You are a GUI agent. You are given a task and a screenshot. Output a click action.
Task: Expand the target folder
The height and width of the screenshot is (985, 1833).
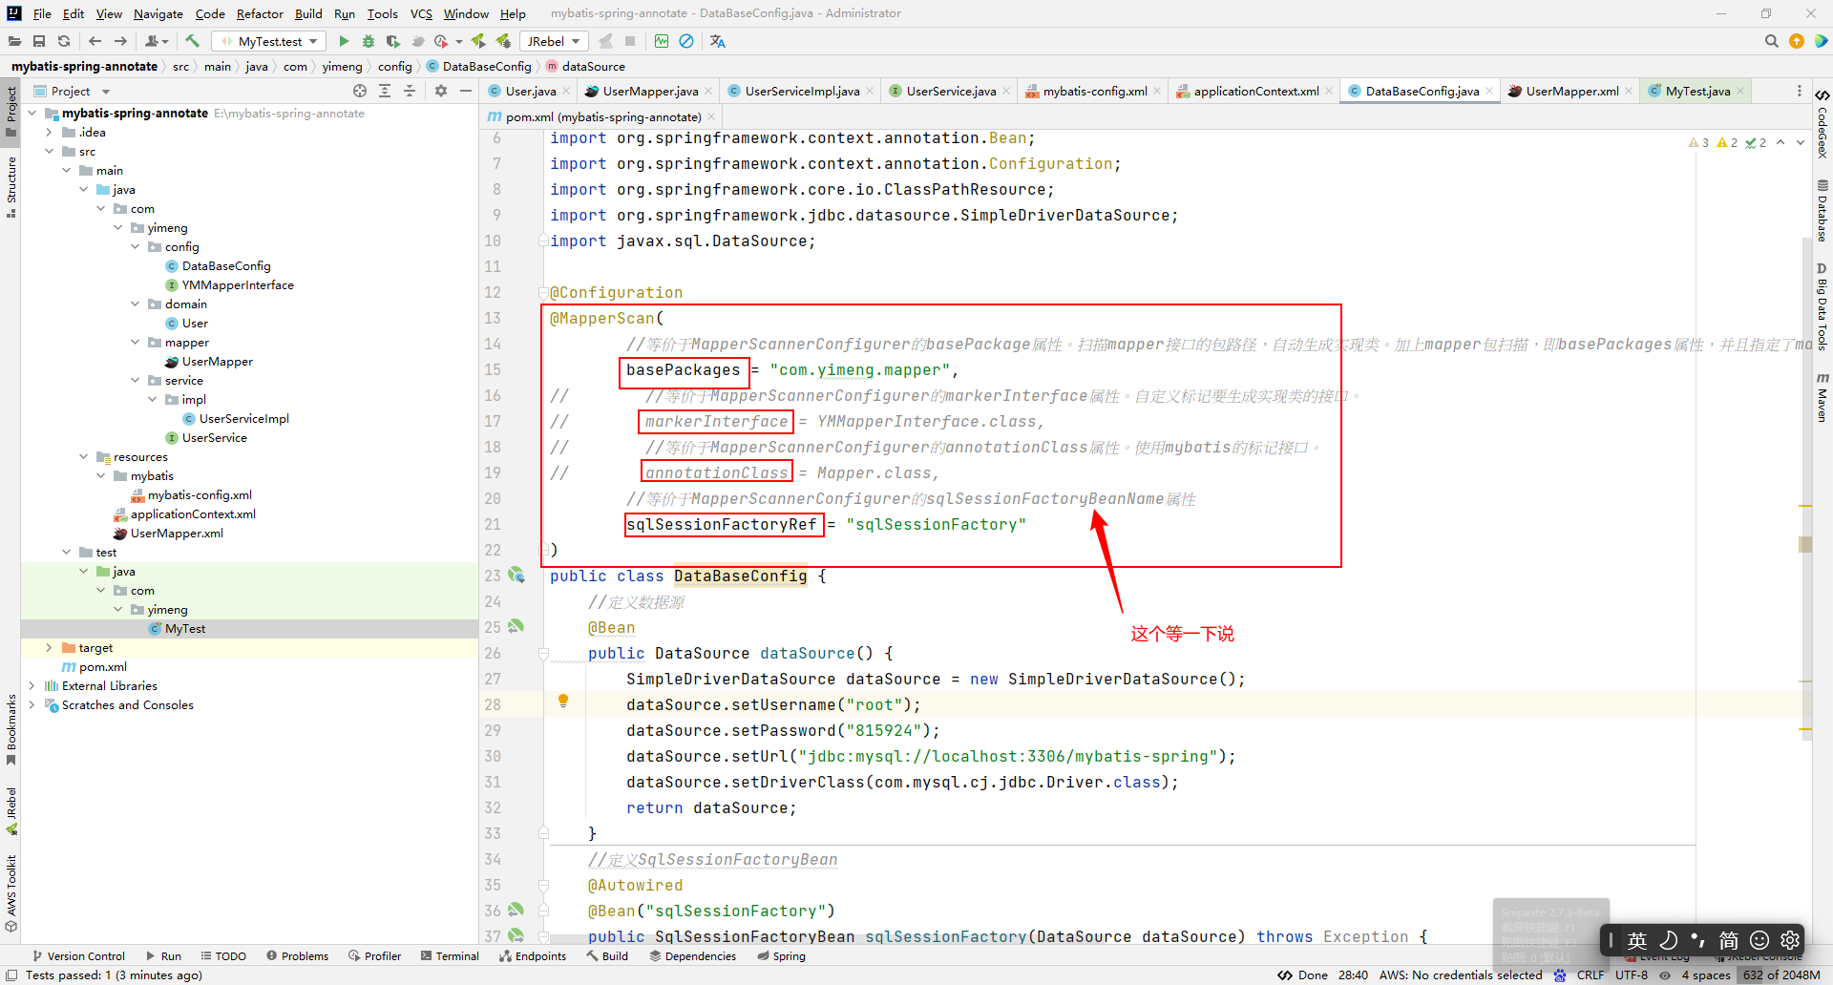click(49, 648)
